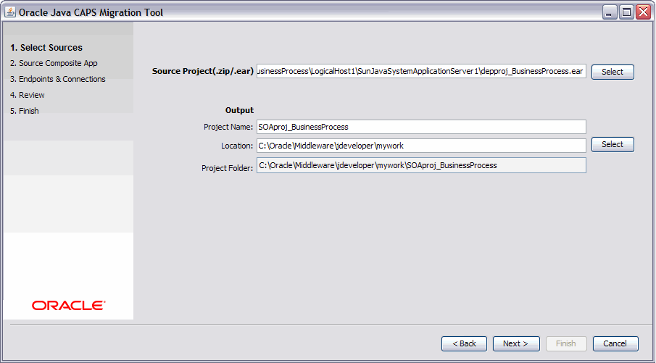The width and height of the screenshot is (656, 363).
Task: Click the 'Source Project(.zip/.ear)' label
Action: point(203,72)
